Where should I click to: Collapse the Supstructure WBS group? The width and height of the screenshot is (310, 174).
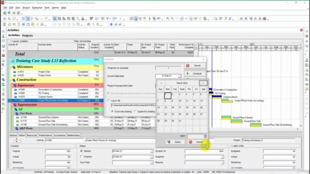click(12, 86)
